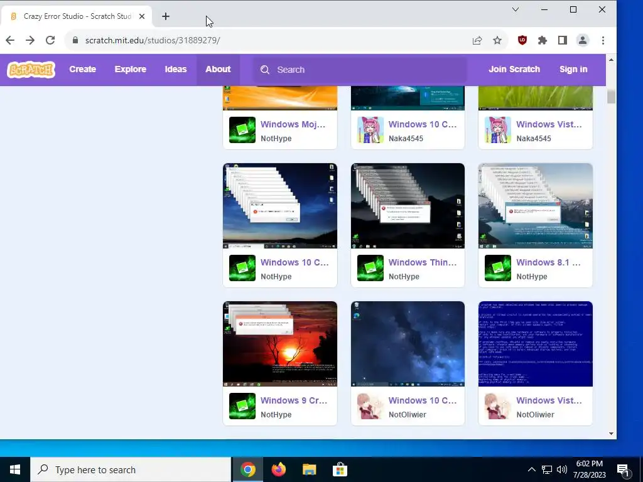Image resolution: width=643 pixels, height=482 pixels.
Task: Click page scrollbar up arrow
Action: [x=611, y=60]
